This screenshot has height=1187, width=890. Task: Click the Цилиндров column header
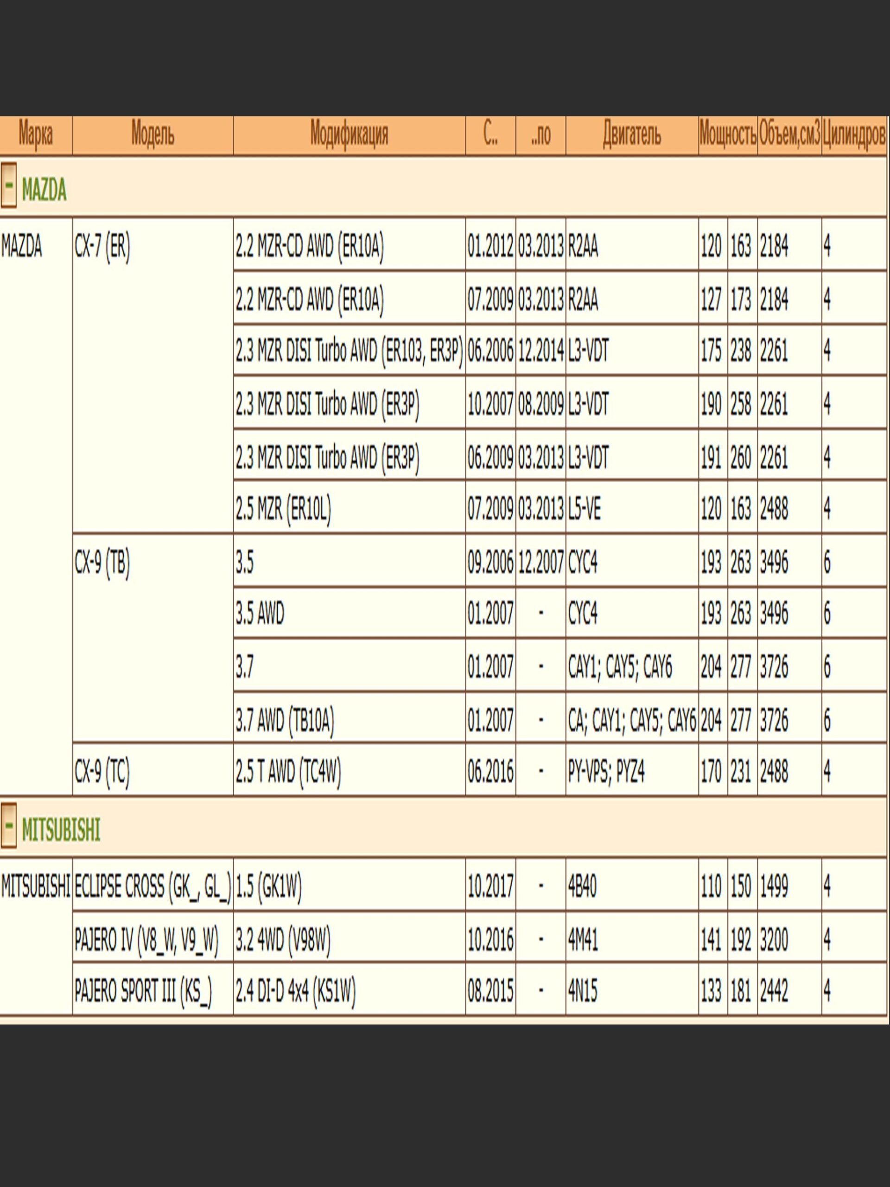[853, 134]
